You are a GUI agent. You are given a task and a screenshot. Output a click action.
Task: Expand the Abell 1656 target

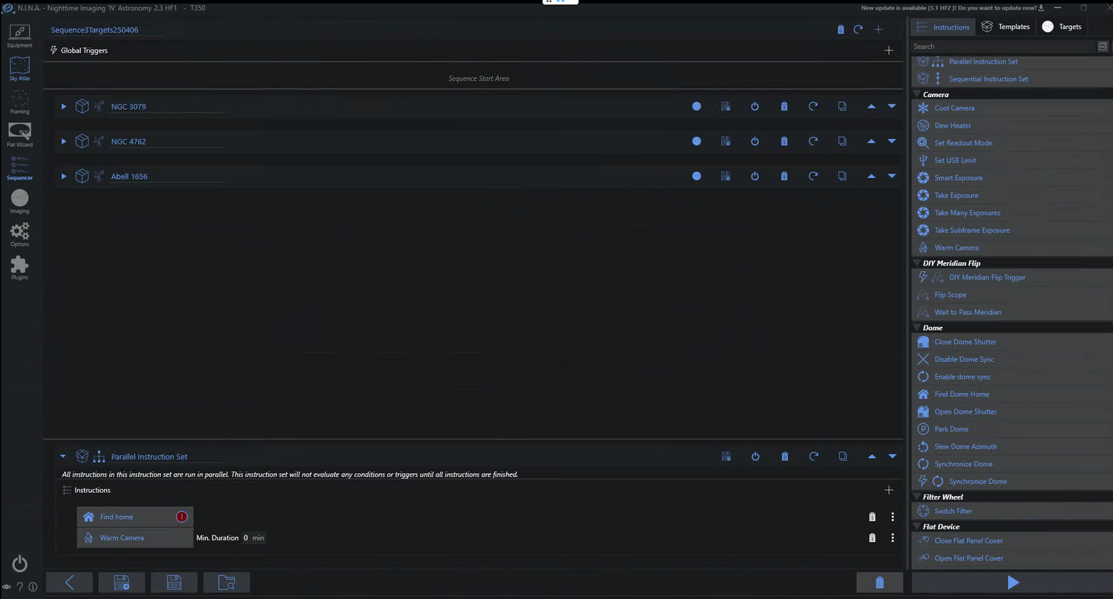pos(64,176)
